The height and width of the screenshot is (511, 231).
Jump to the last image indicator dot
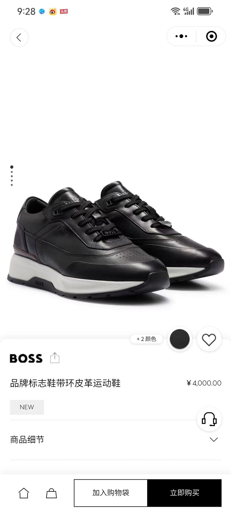pos(12,185)
